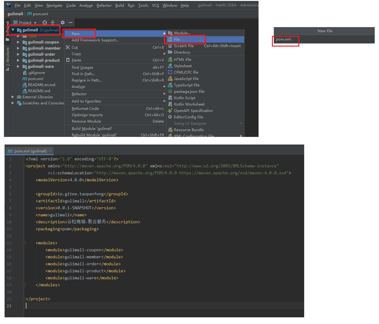
Task: Toggle fold marker at closing modules line 19
Action: (24, 285)
